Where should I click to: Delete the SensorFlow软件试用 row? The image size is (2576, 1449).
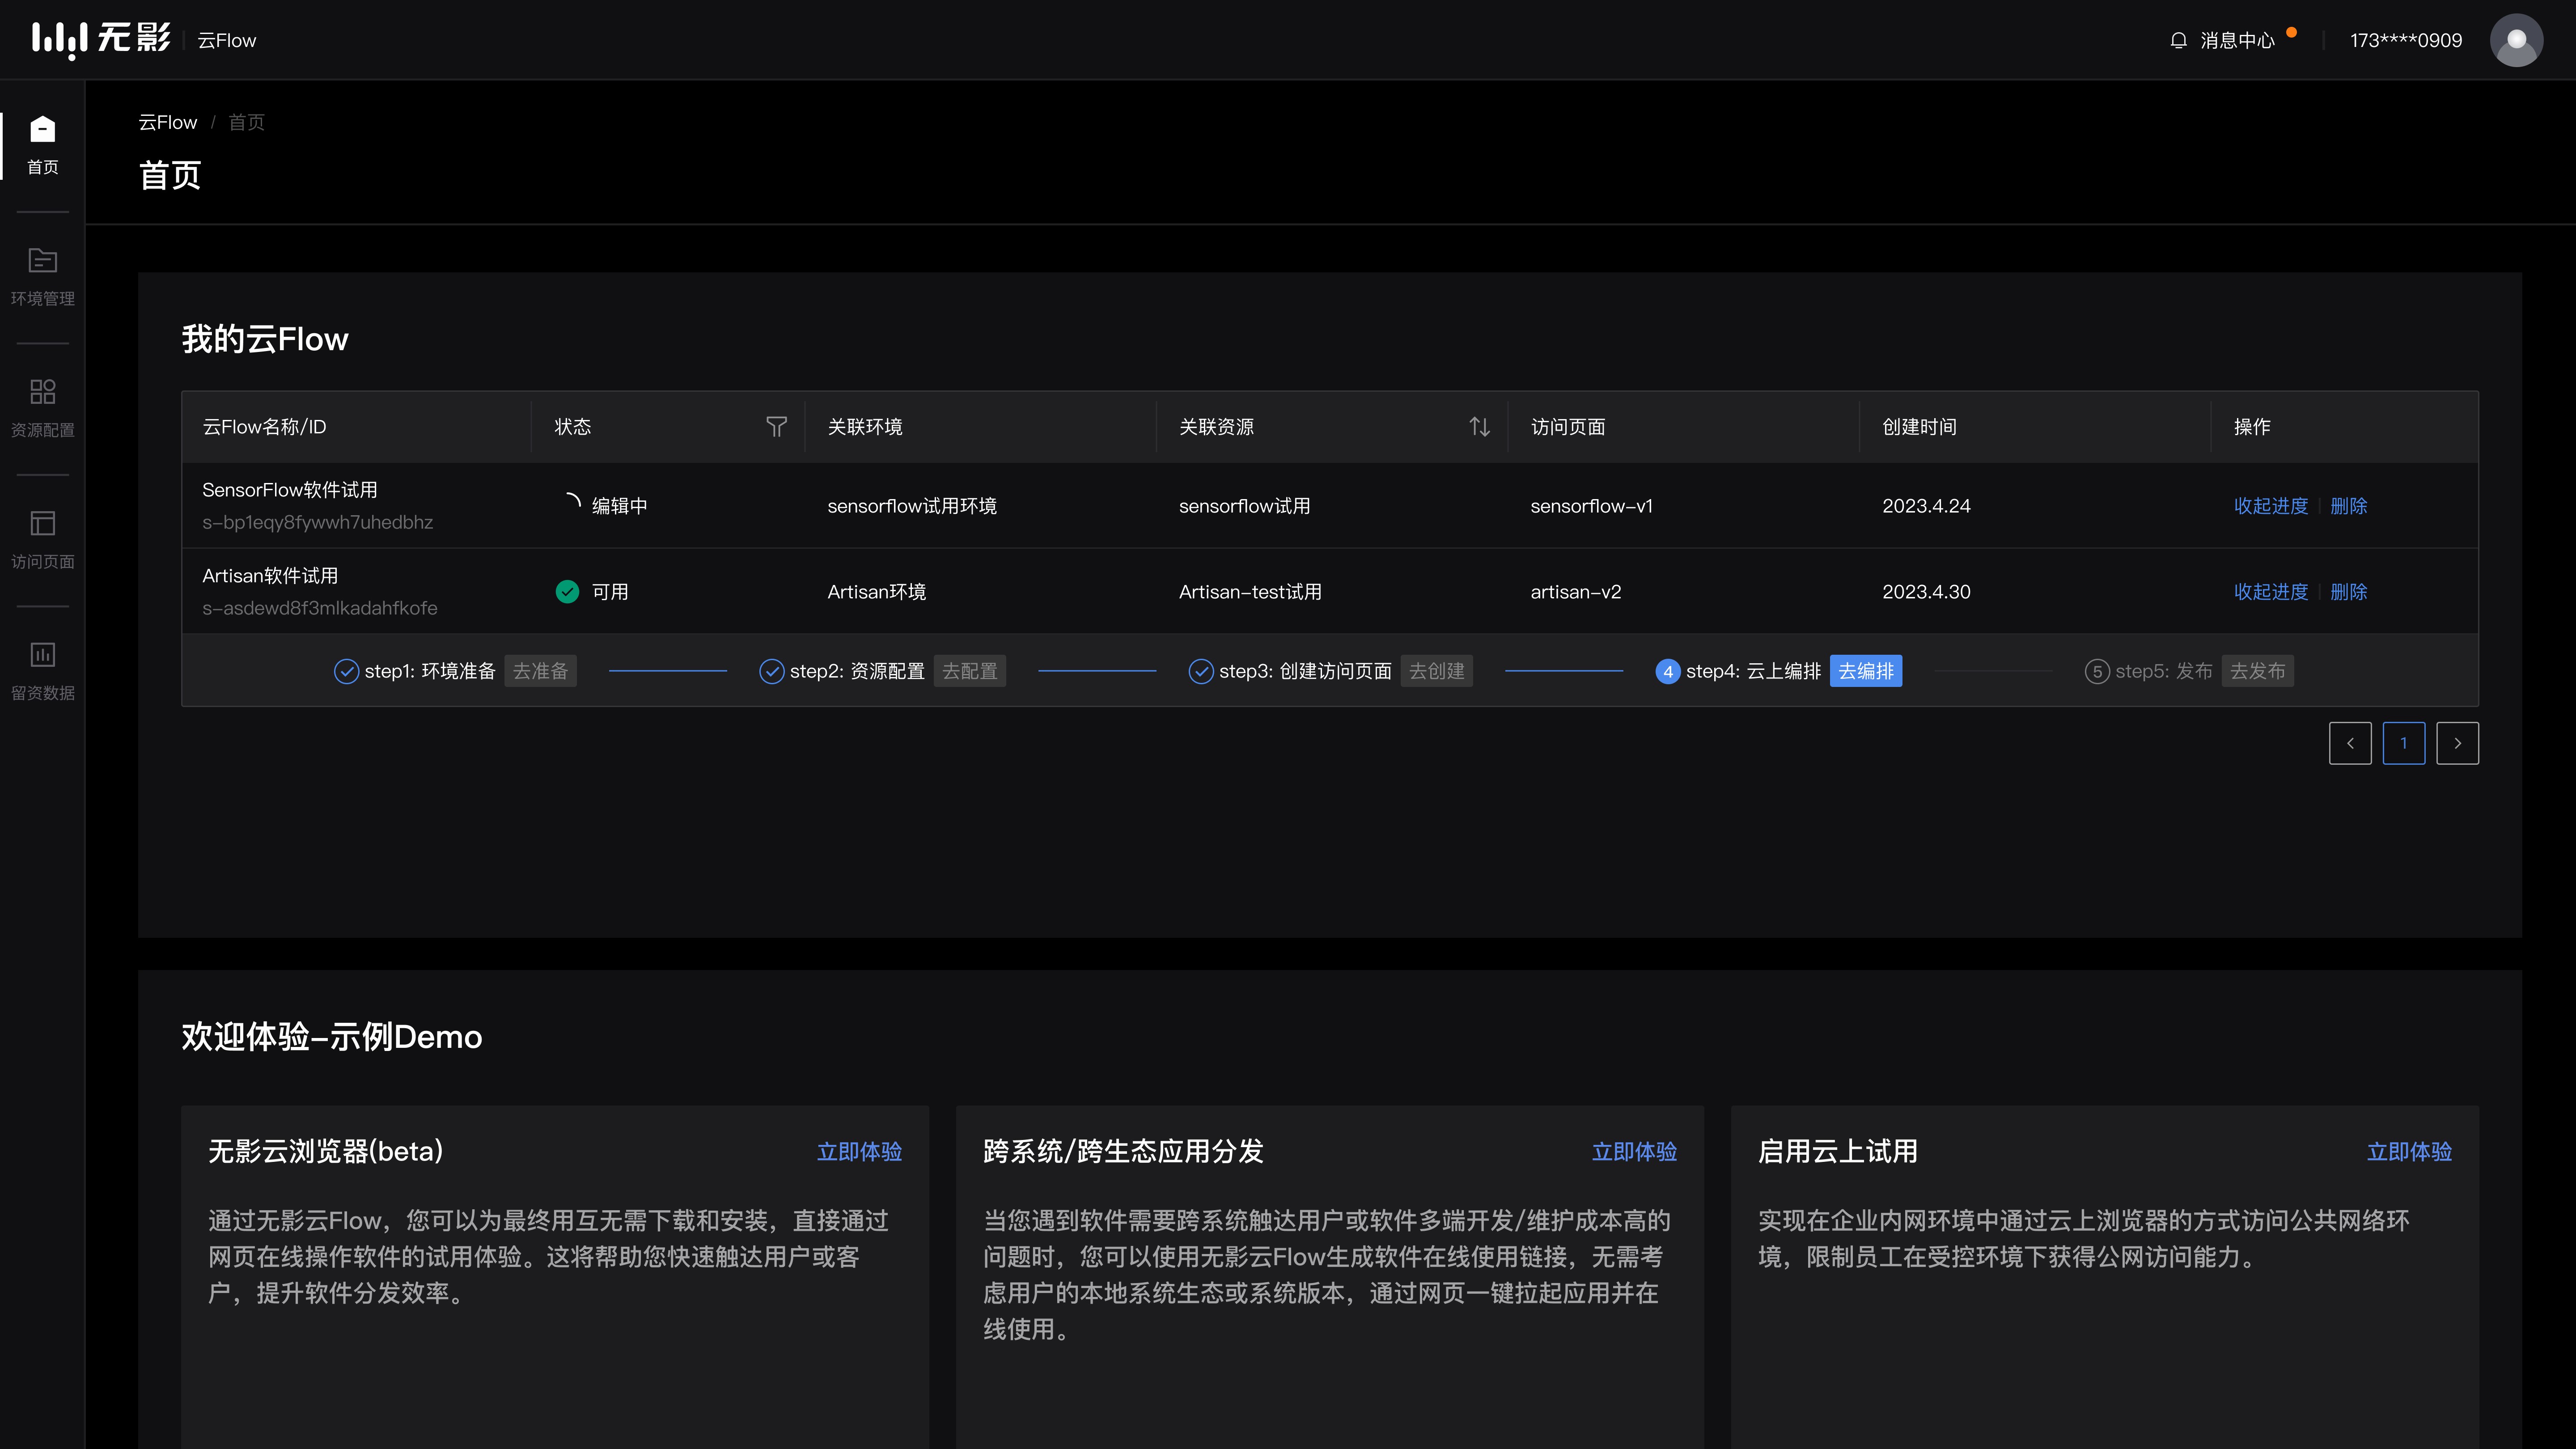[2349, 506]
